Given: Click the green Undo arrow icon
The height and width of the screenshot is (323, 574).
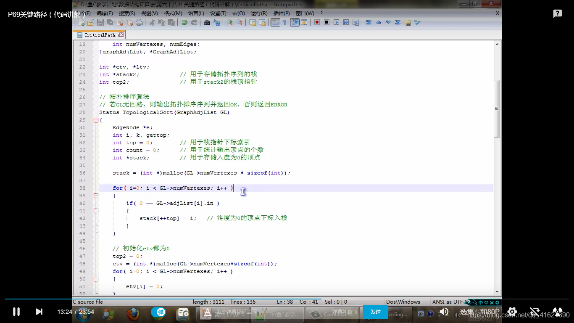Looking at the screenshot, I should coord(184,22).
